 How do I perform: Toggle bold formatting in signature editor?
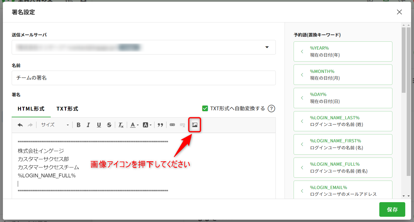(x=78, y=125)
